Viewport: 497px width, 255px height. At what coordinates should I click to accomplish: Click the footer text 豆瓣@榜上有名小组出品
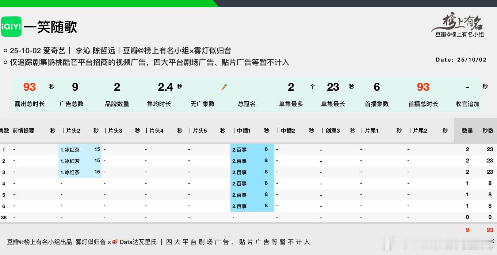(x=39, y=242)
